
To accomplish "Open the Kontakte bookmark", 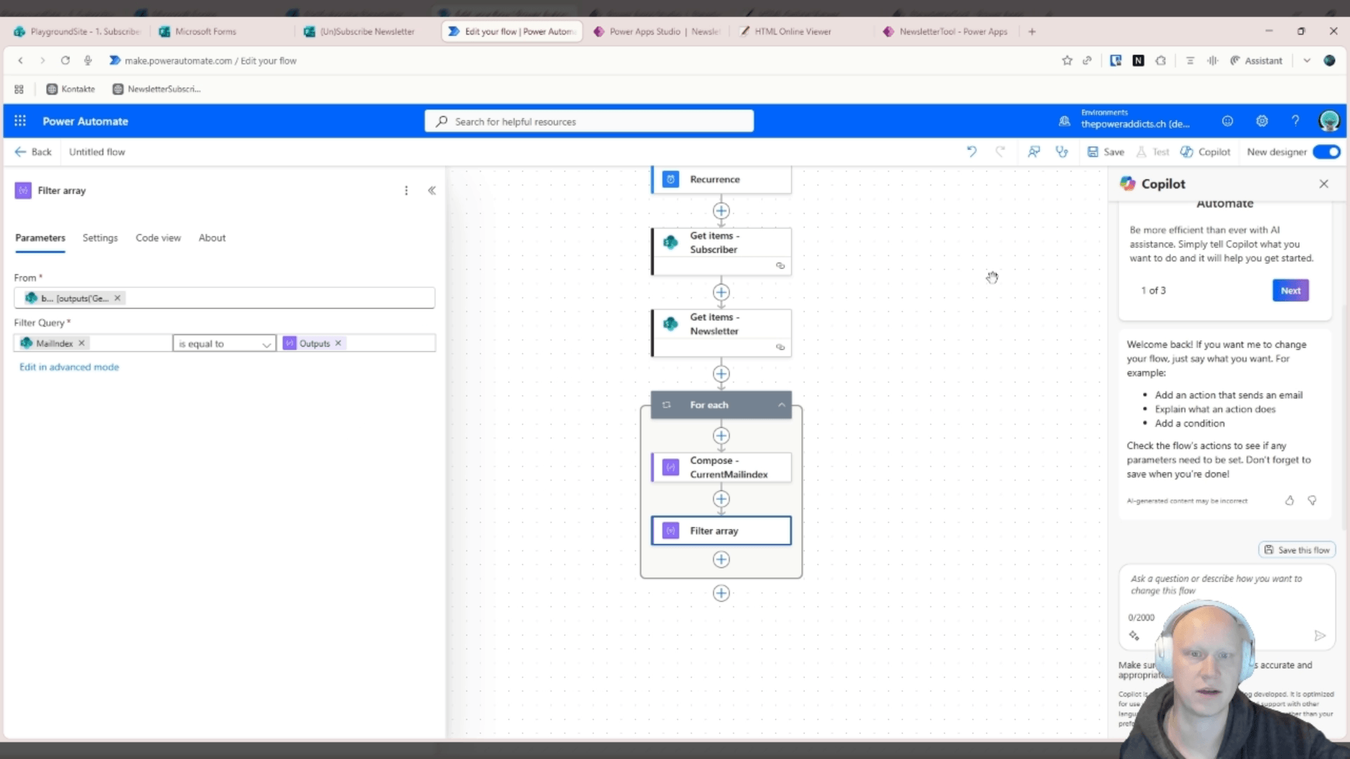I will pos(70,89).
